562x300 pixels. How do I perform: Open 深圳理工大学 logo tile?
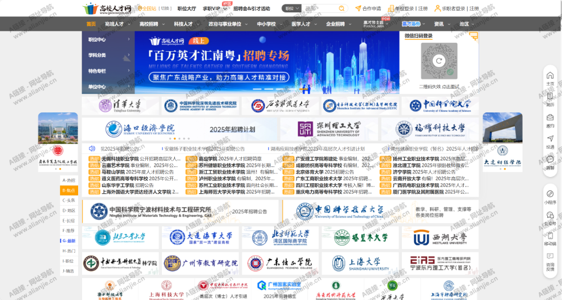[329, 129]
